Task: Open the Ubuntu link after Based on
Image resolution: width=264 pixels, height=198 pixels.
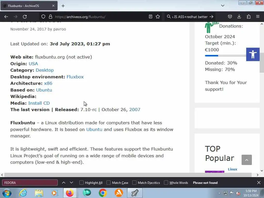Action: [x=44, y=90]
